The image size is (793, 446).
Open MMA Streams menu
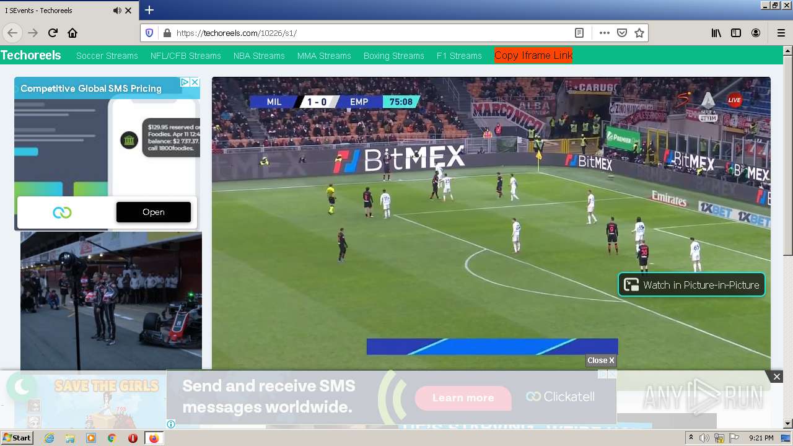pyautogui.click(x=324, y=56)
